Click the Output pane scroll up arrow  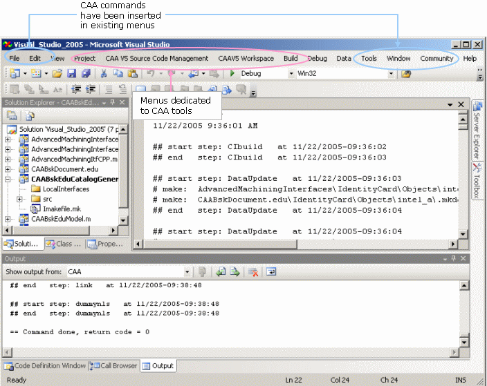point(464,285)
